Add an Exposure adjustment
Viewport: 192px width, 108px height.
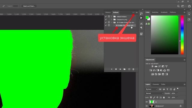[163, 66]
